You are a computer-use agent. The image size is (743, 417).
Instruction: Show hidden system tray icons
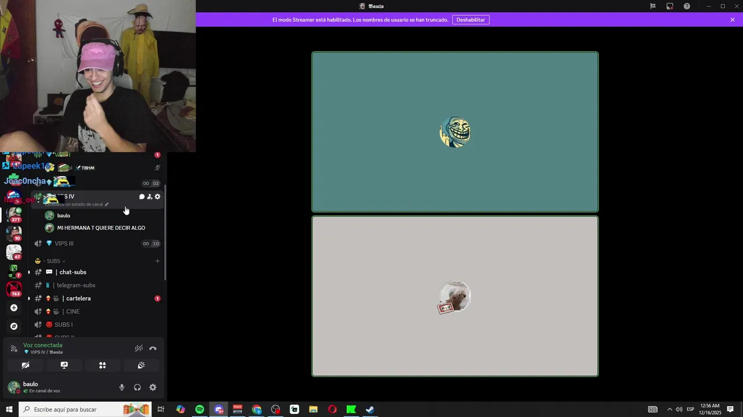(x=669, y=409)
